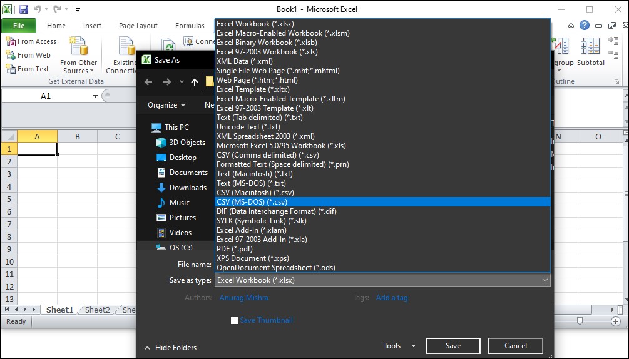Select Desktop in the navigation pane
This screenshot has height=359, width=629.
[176, 158]
